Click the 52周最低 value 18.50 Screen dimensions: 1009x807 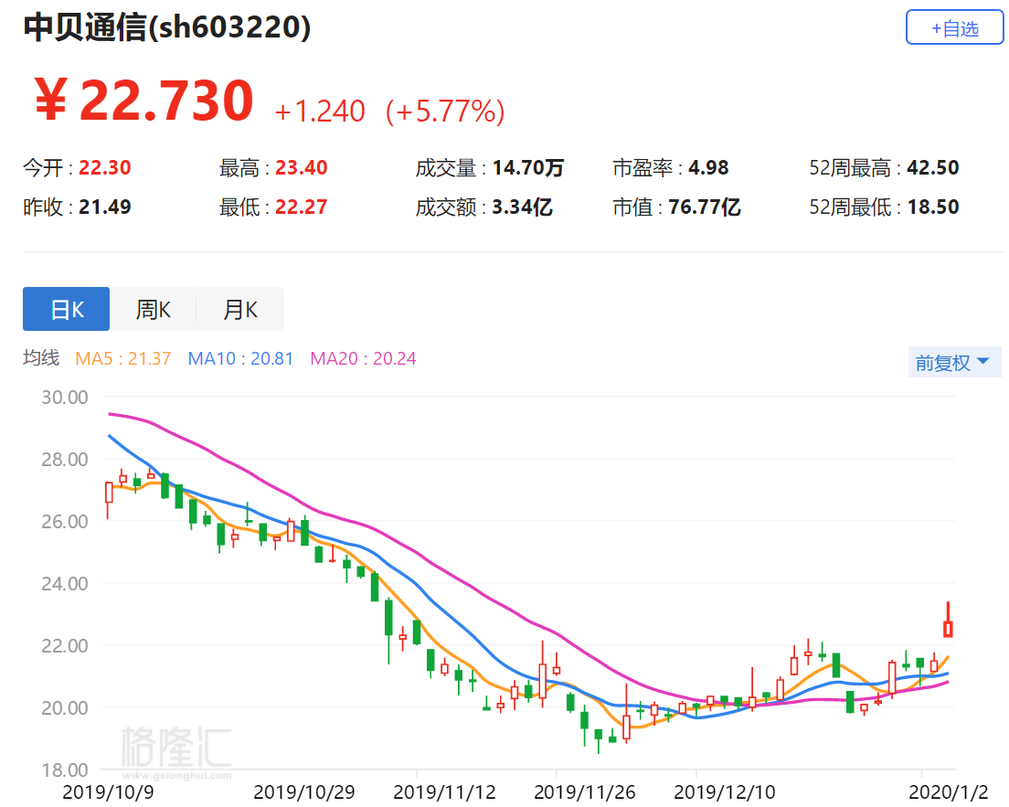(x=933, y=207)
